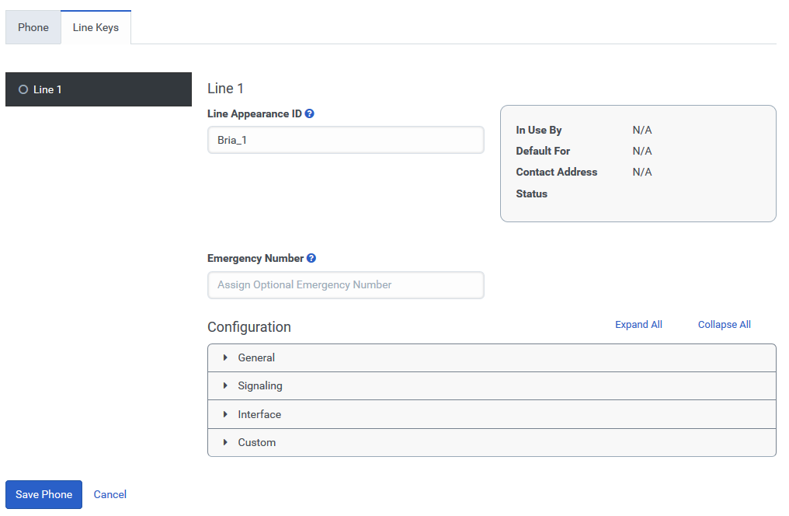Select the Line Keys tab
Viewport: 789px width, 516px height.
coord(96,27)
